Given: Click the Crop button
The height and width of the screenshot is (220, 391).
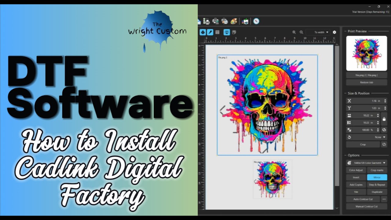Looking at the screenshot, I should (363, 145).
